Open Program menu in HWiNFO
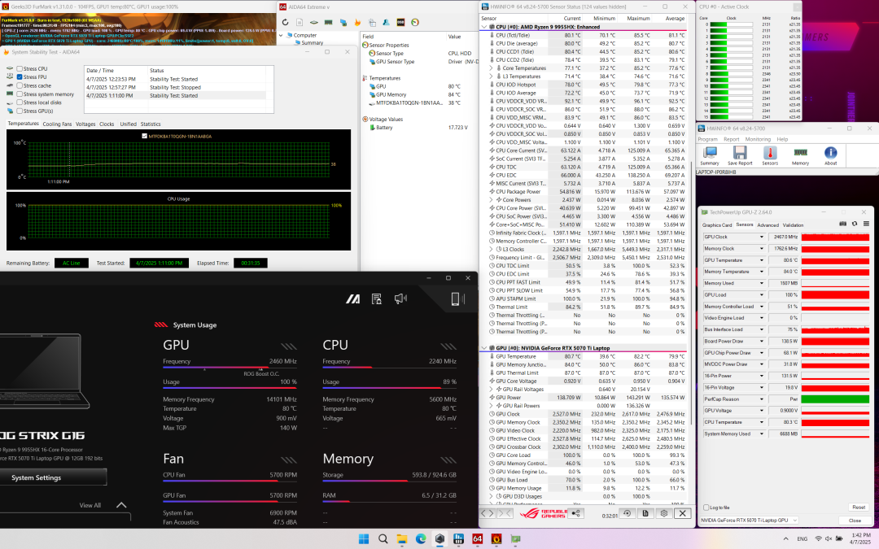 click(x=707, y=140)
